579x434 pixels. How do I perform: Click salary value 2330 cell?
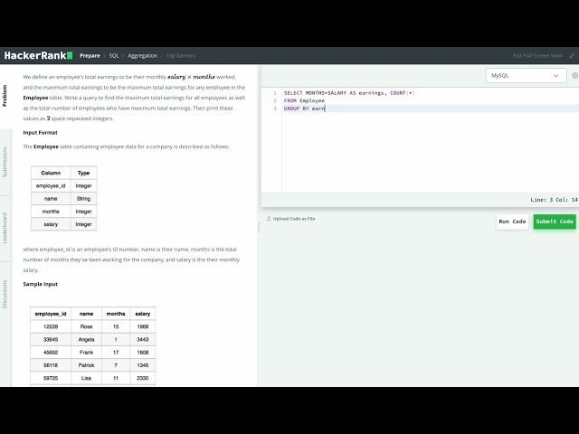pos(143,378)
